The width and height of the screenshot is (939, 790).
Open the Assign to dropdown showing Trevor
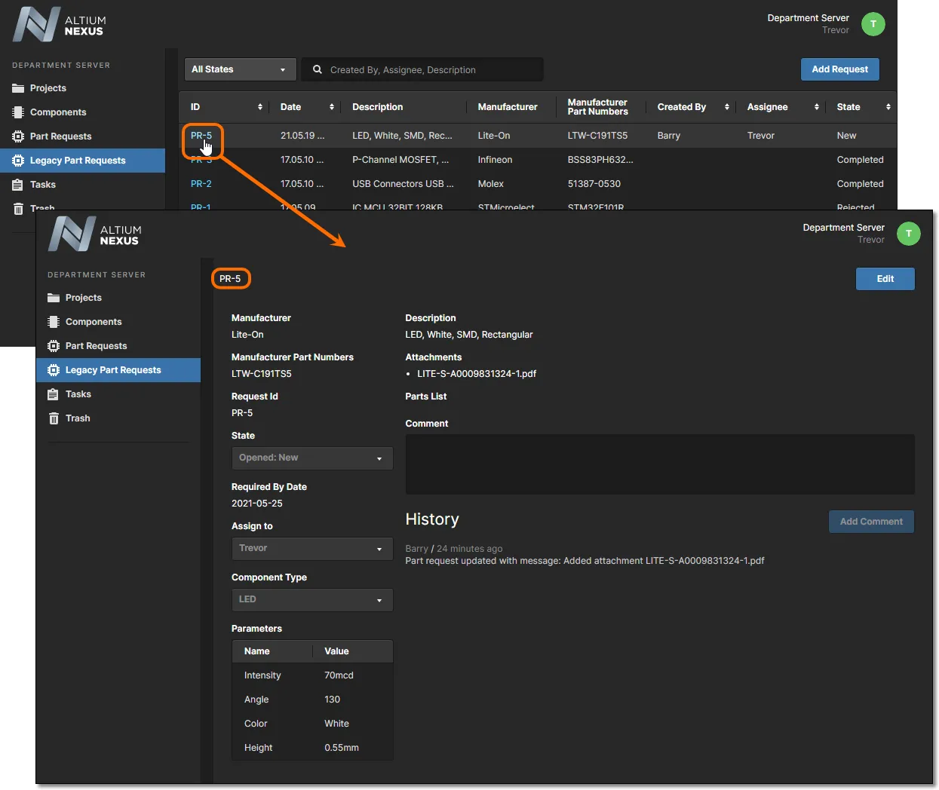(311, 549)
